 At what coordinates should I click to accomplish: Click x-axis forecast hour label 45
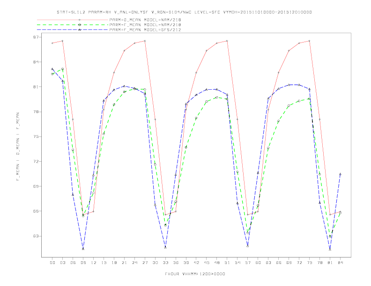(207, 263)
